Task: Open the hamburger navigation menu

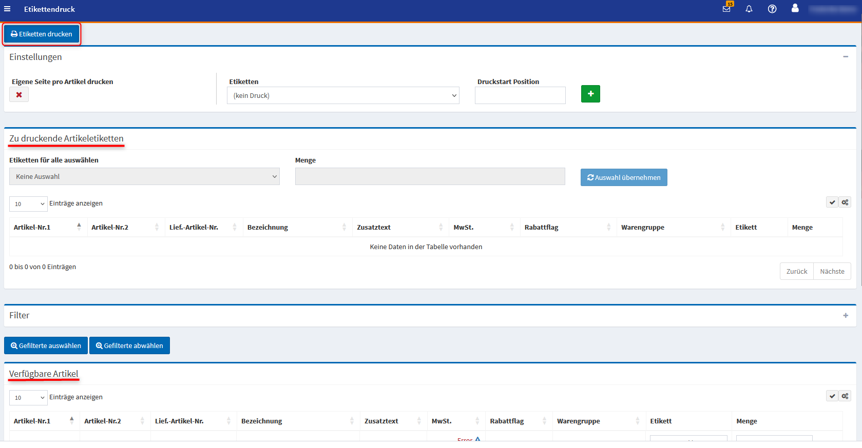Action: pos(7,9)
